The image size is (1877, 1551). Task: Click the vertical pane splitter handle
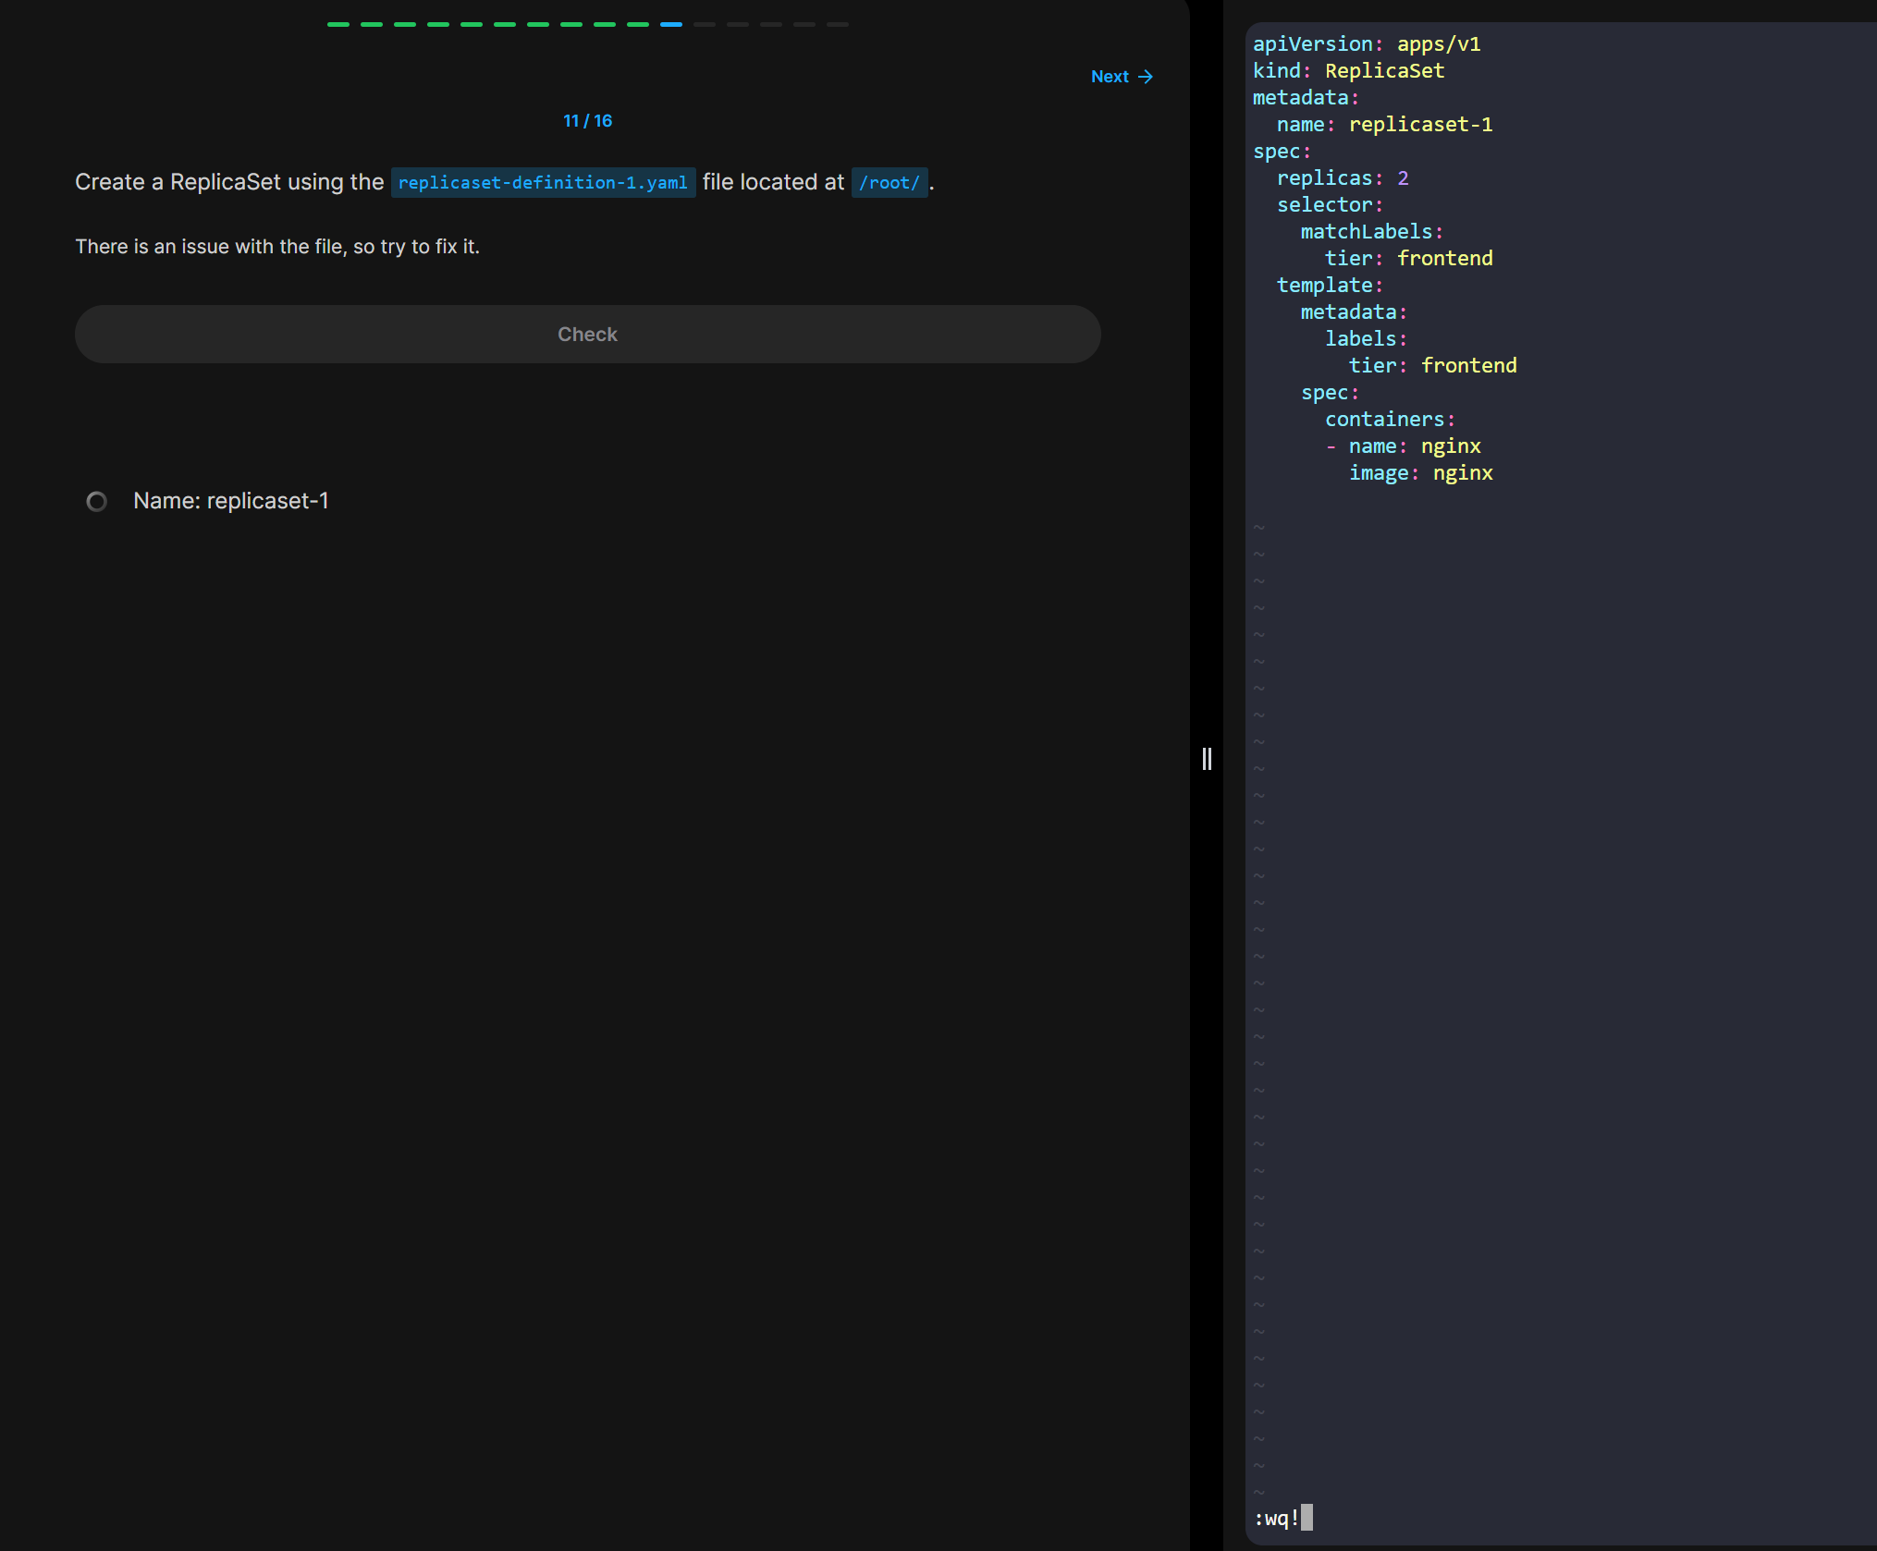pyautogui.click(x=1207, y=759)
